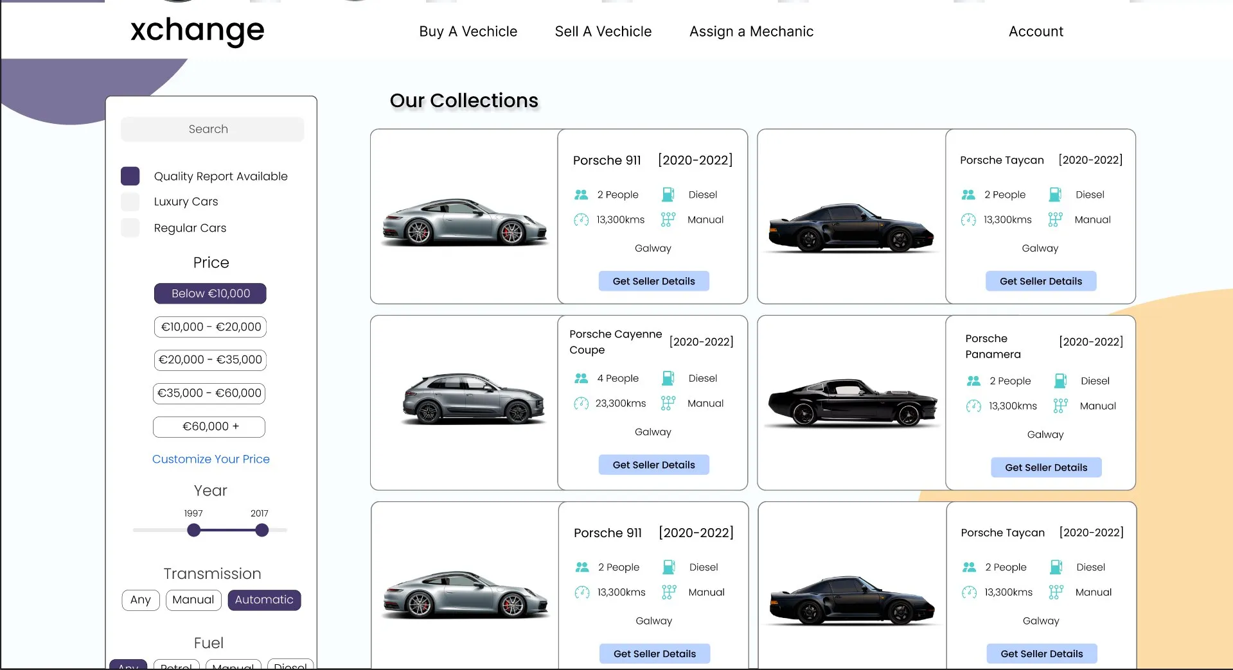This screenshot has width=1233, height=670.
Task: Click the people icon on bottom-row Porsche 911 card
Action: (x=582, y=567)
